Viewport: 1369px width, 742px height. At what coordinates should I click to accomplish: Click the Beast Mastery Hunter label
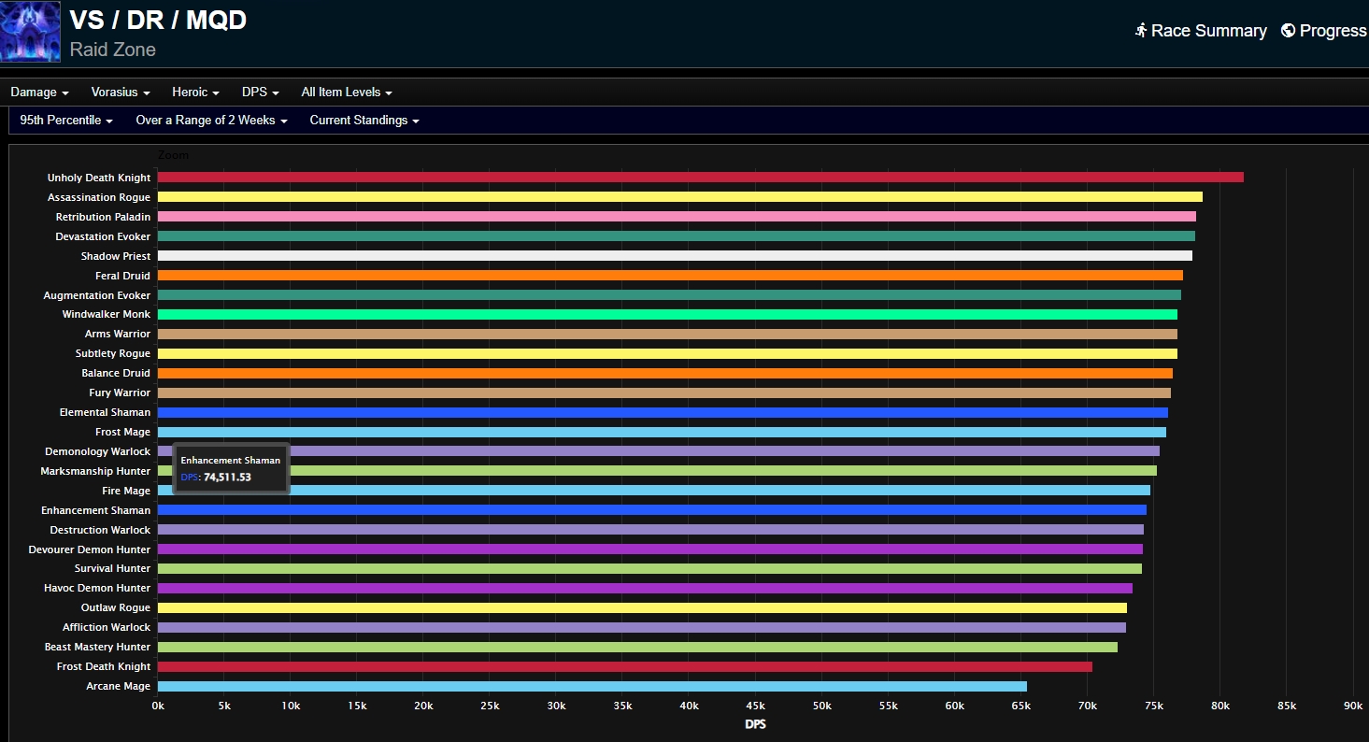[97, 647]
